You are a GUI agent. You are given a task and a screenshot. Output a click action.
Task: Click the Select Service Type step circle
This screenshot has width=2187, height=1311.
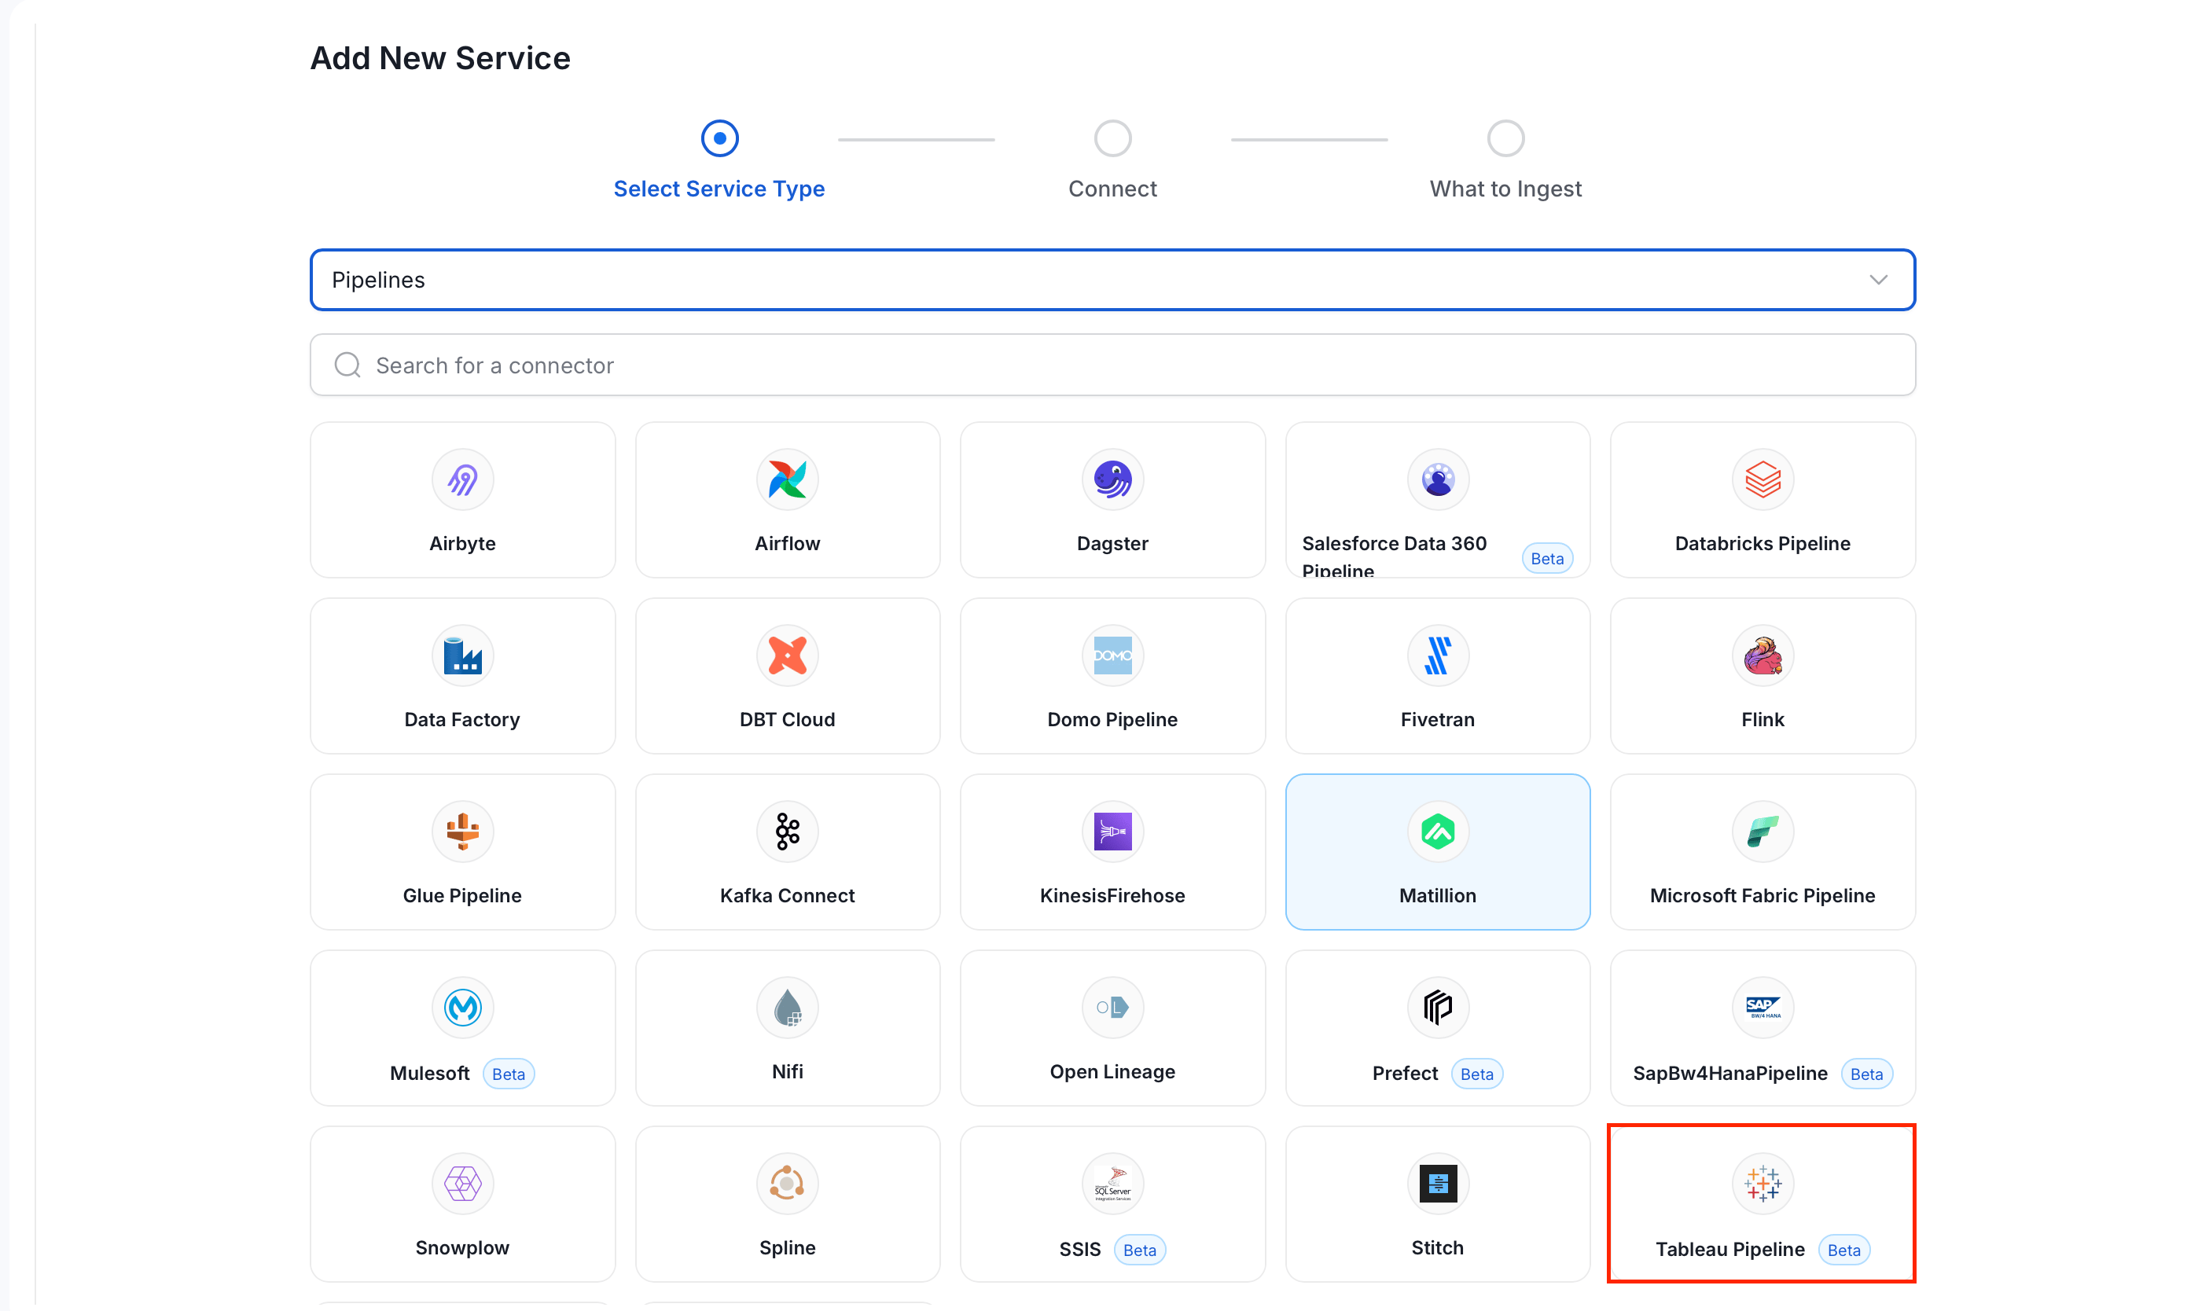(x=719, y=138)
